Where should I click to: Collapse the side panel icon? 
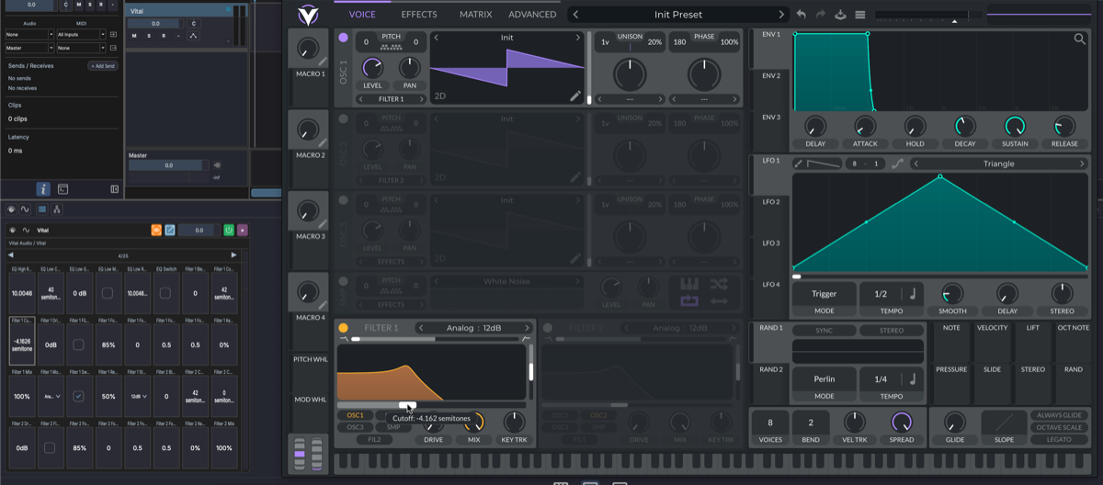tap(115, 189)
